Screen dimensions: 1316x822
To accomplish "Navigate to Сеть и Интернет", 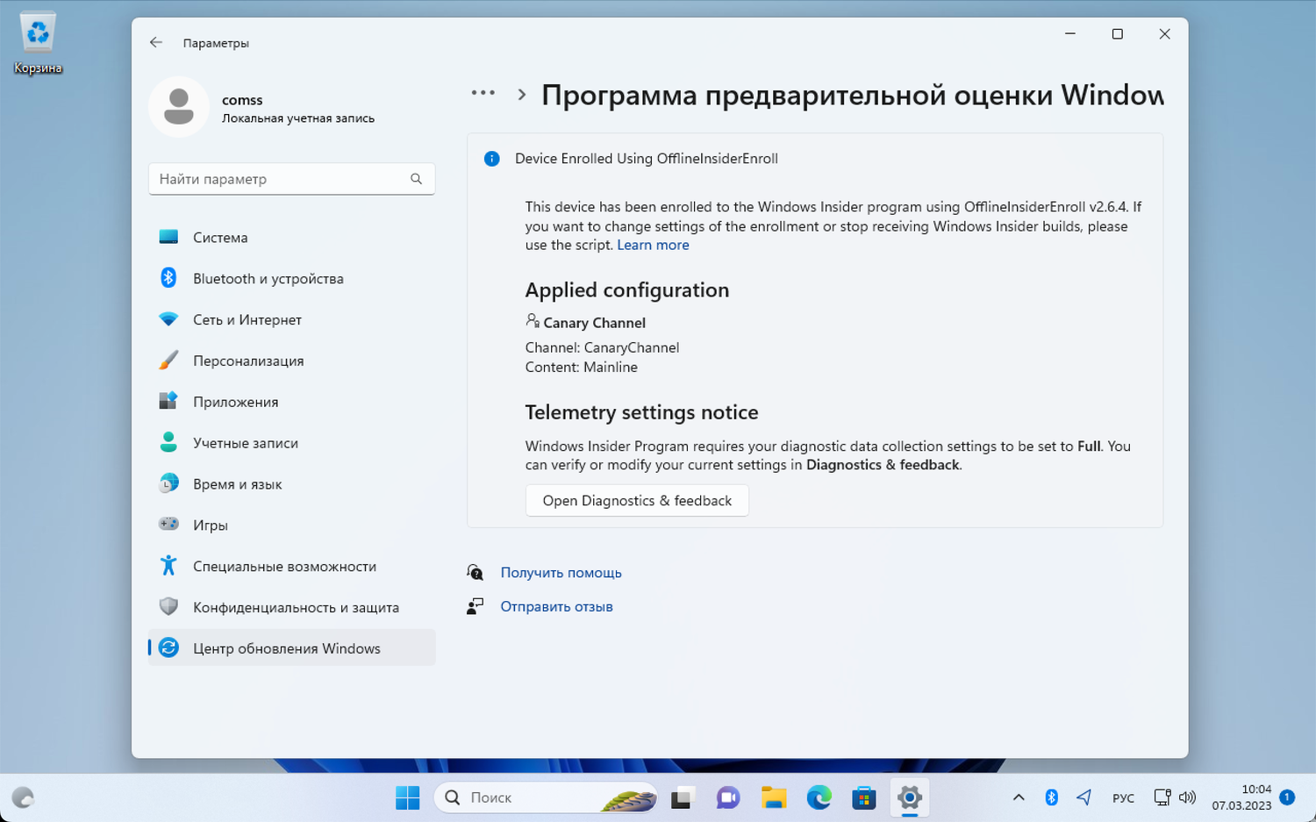I will [x=292, y=319].
